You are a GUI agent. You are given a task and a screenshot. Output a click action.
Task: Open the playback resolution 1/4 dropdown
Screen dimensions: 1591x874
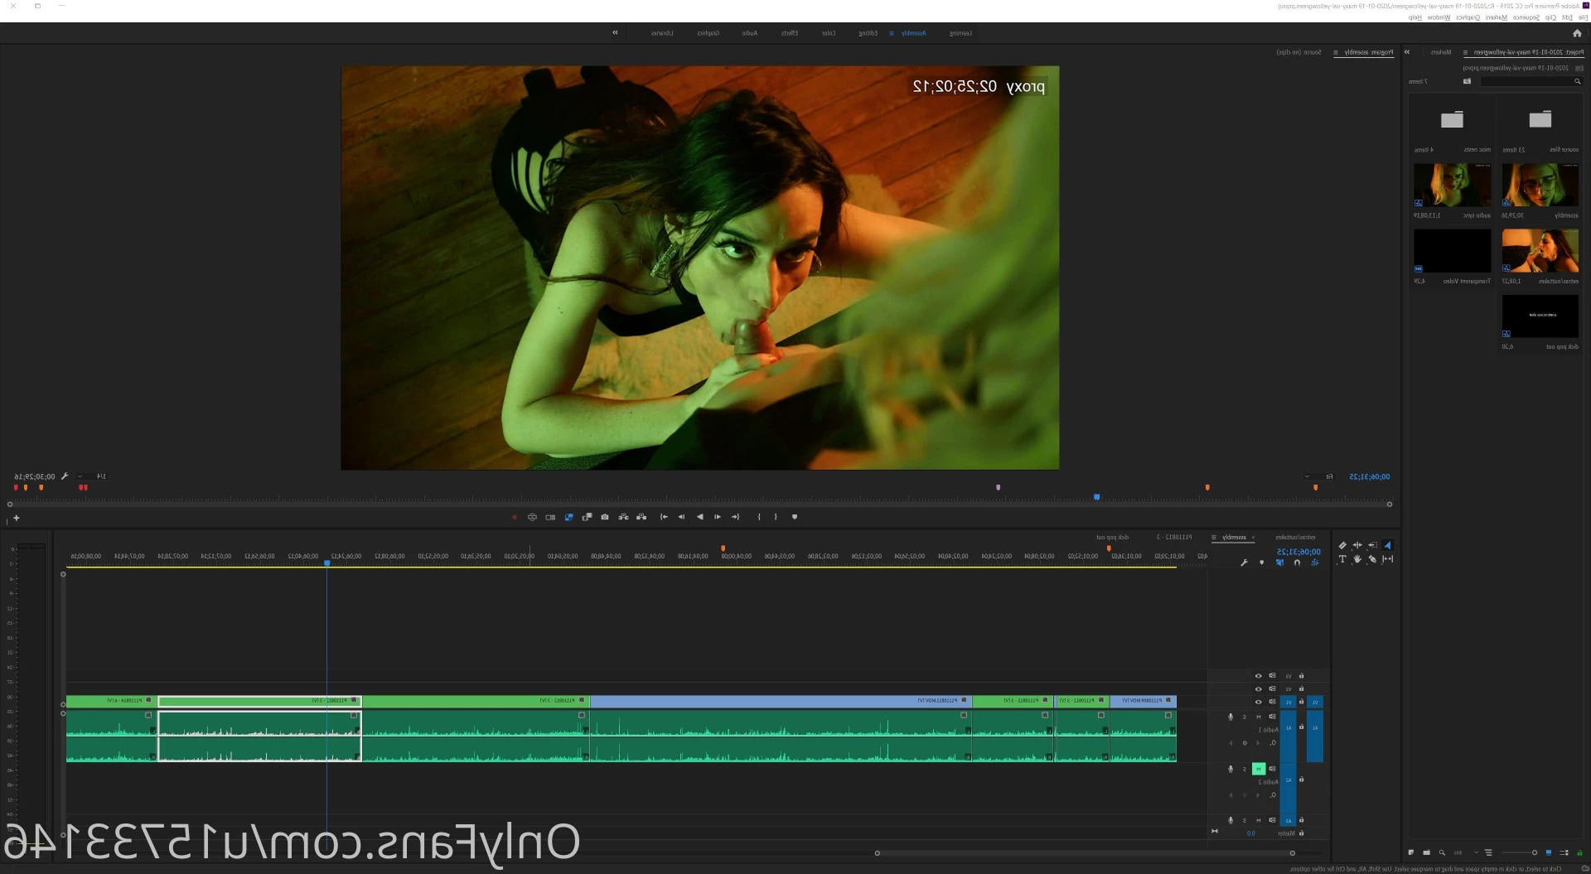pyautogui.click(x=91, y=476)
